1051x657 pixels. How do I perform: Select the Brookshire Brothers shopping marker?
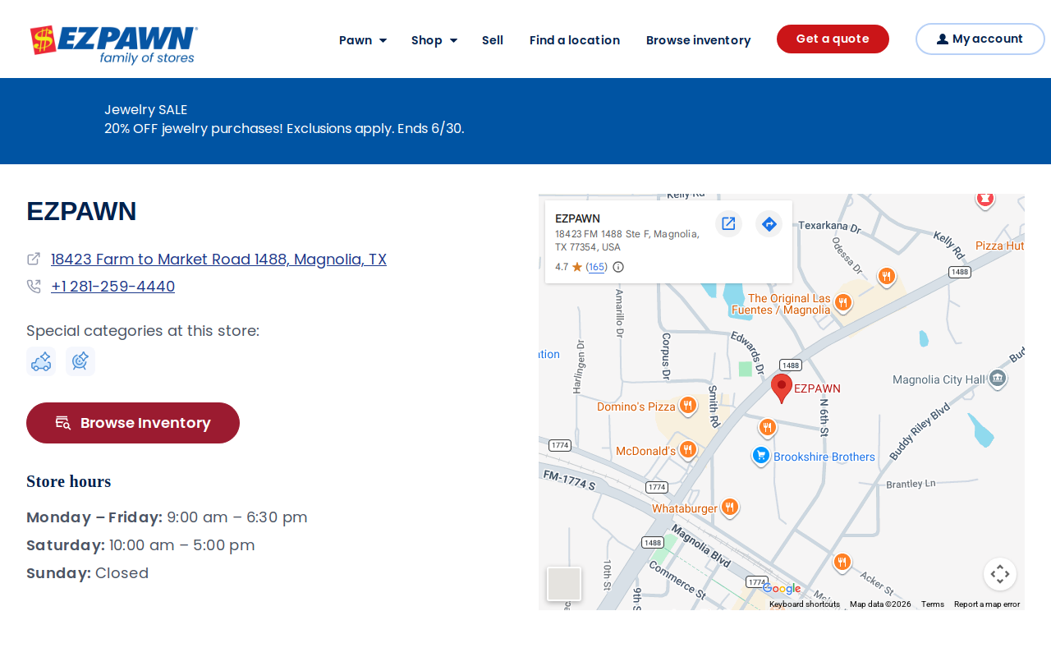(x=761, y=455)
